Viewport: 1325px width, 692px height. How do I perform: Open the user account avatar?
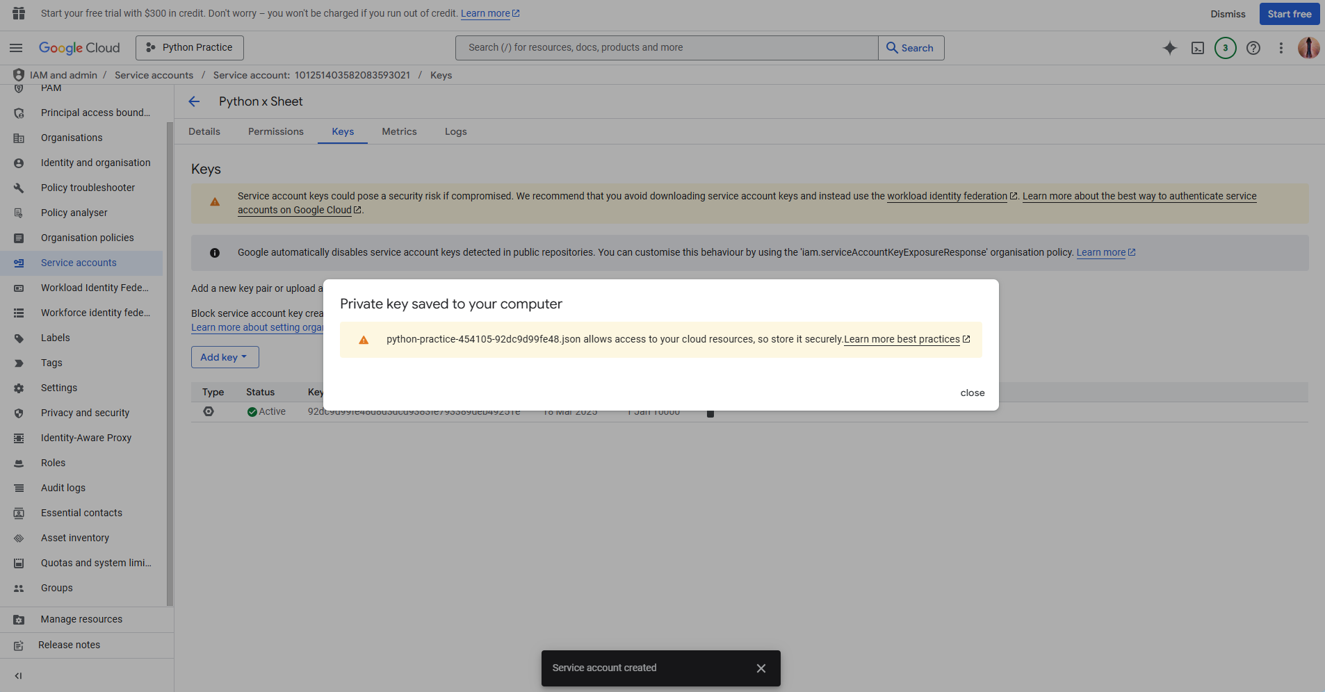[x=1309, y=48]
